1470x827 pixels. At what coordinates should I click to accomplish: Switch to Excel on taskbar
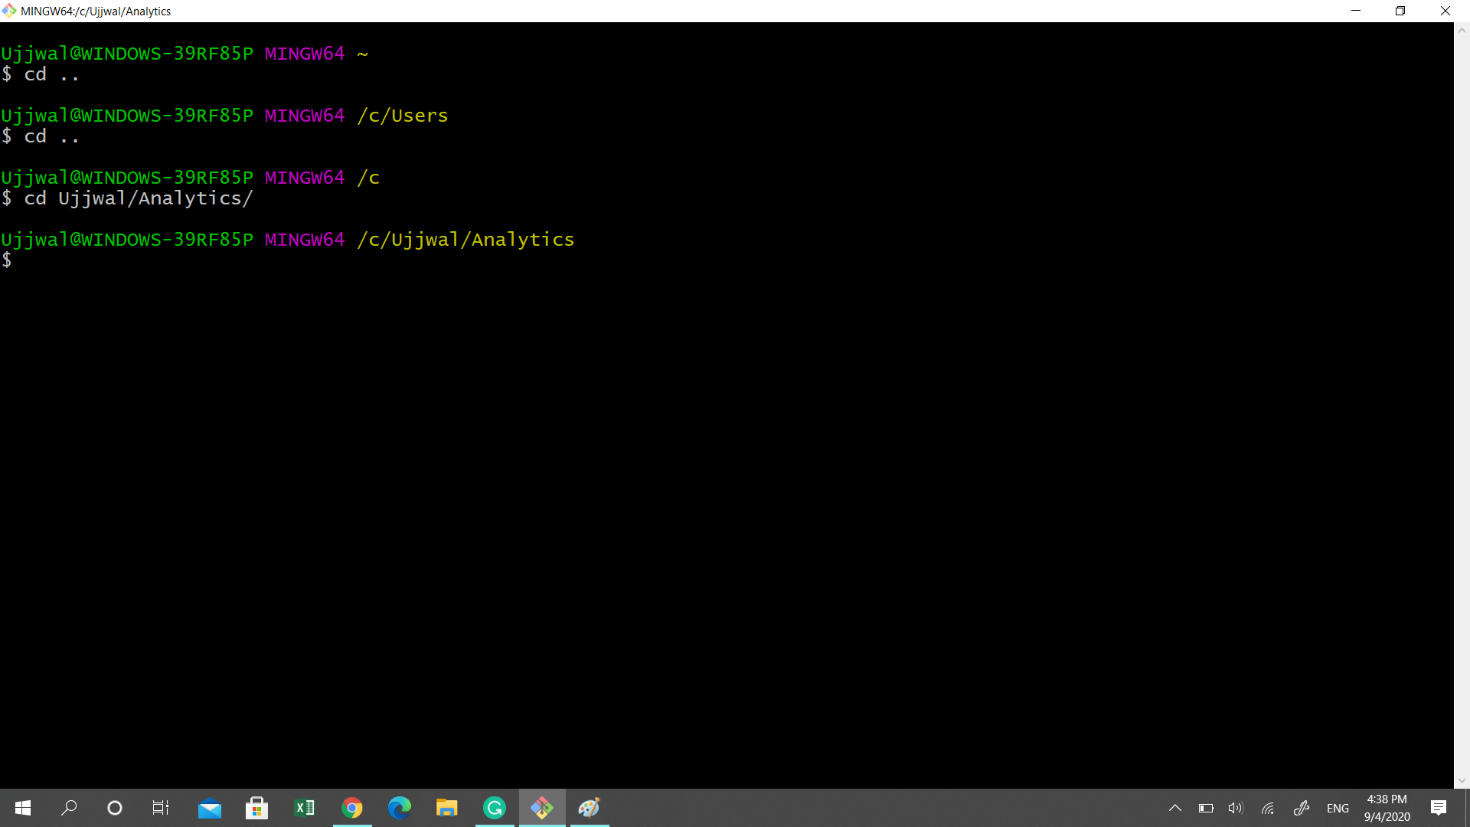tap(305, 808)
